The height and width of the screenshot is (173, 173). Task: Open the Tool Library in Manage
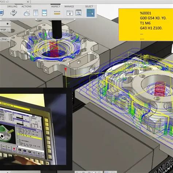pyautogui.click(x=70, y=13)
